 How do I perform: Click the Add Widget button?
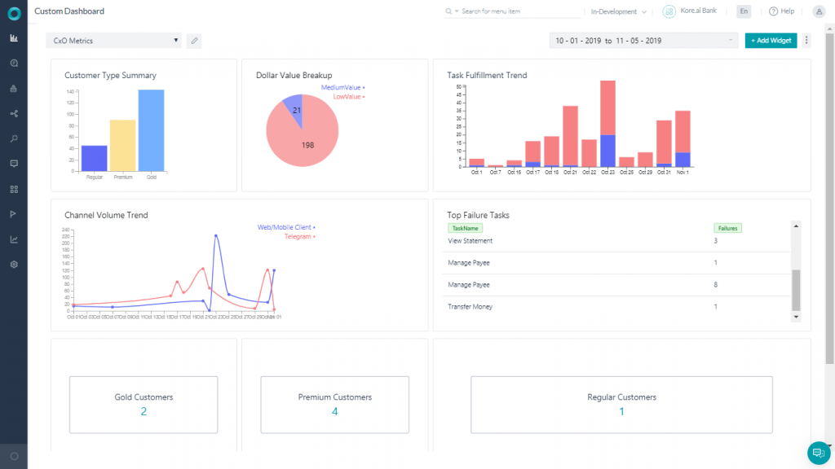click(x=771, y=40)
